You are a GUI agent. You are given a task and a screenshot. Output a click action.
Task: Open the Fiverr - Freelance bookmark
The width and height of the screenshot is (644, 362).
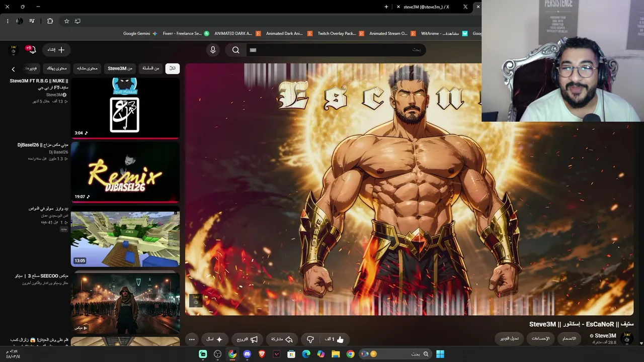point(186,34)
